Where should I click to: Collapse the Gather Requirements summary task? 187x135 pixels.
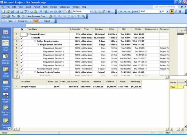(x=35, y=41)
